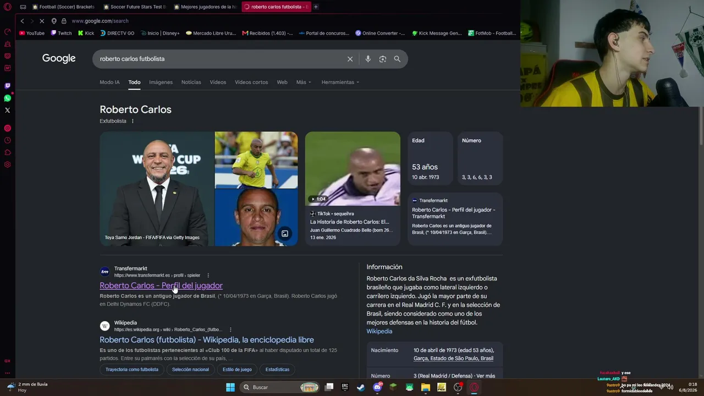Open GX Cleaner in the sidebar
The image size is (704, 396).
tap(8, 43)
